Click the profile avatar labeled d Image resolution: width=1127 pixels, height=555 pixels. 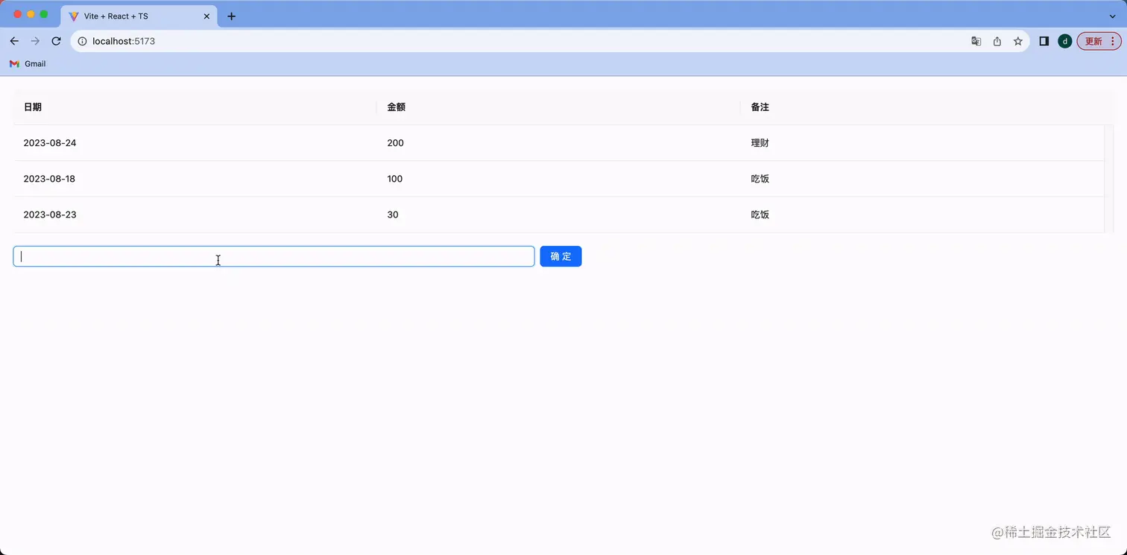1064,41
